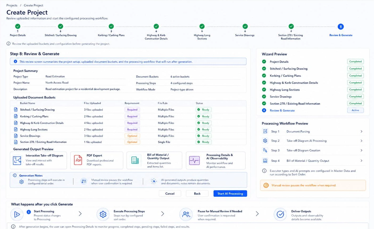
Task: Click the Required badge for Kerbing / Curbing Plans
Action: tap(132, 116)
